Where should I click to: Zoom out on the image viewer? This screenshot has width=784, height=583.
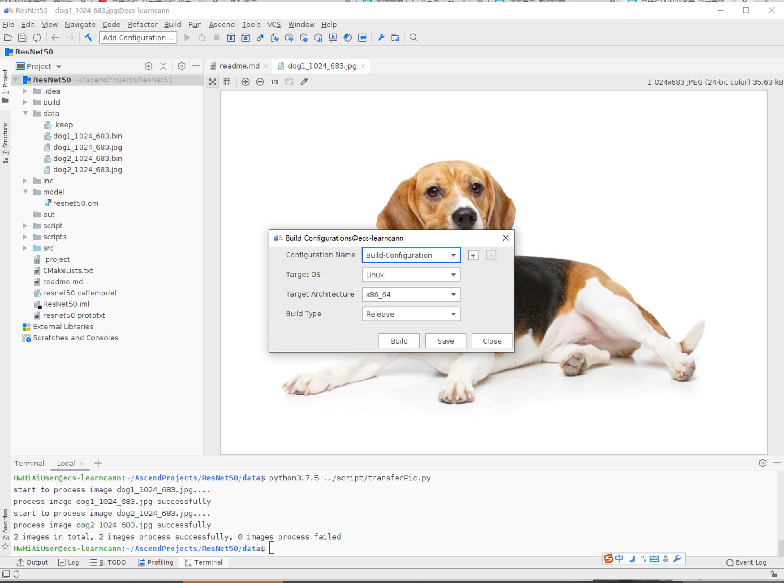pos(260,82)
